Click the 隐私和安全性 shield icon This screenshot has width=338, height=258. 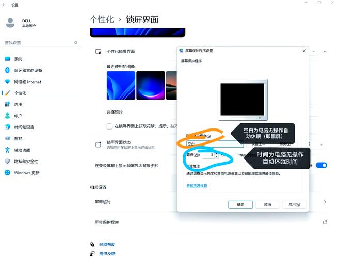click(x=7, y=161)
